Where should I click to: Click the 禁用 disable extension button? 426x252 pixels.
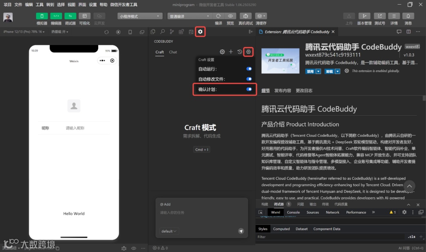click(x=310, y=71)
